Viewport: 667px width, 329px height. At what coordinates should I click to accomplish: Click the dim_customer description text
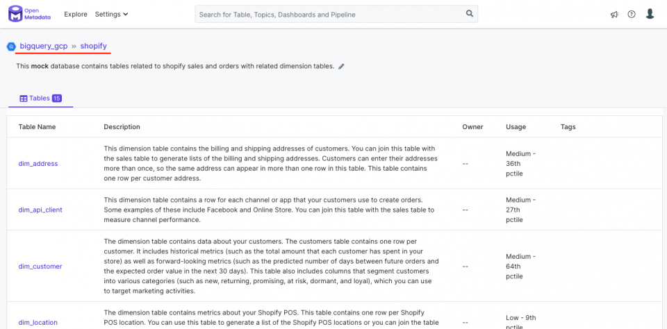(x=271, y=267)
